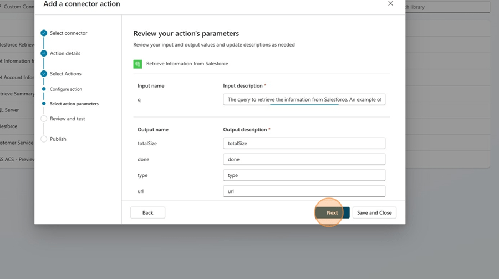The width and height of the screenshot is (499, 279).
Task: Click the Publish step label
Action: click(x=58, y=139)
